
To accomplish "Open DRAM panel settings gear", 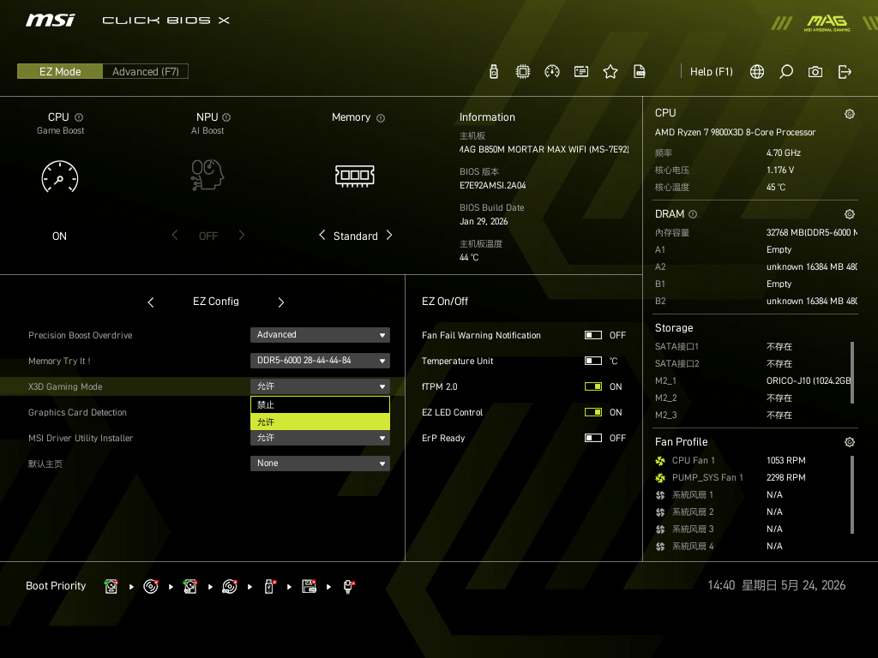I will point(850,214).
